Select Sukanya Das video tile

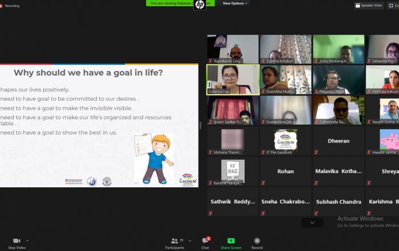coord(233,80)
